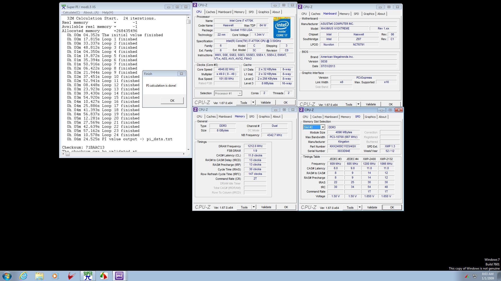Click the Z icon of the CPU-Z SPD window

tap(301, 110)
